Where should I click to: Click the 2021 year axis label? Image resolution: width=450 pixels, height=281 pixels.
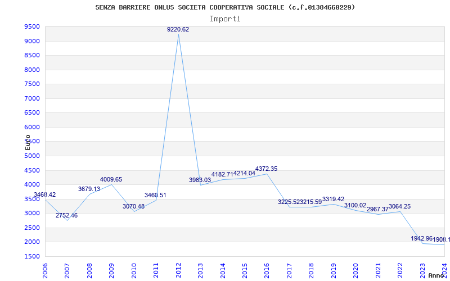[x=378, y=270]
